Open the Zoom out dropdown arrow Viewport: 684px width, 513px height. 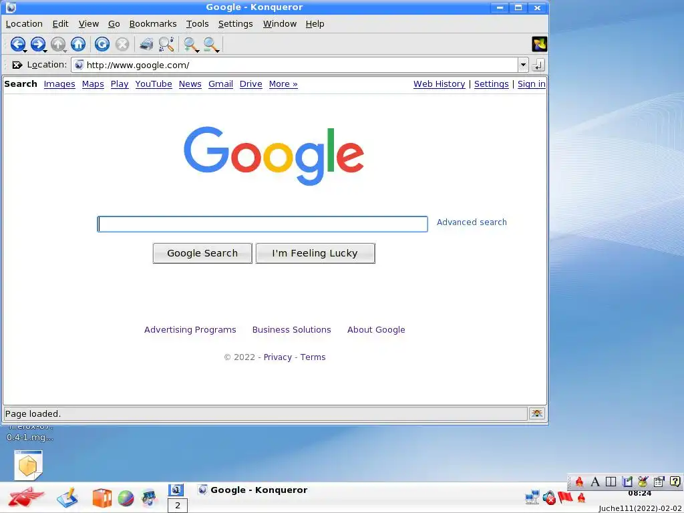coord(218,51)
